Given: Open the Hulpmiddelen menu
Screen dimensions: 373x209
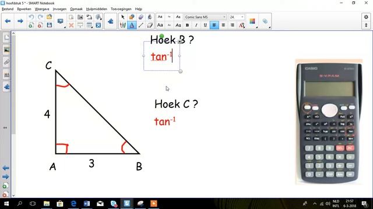Looking at the screenshot, I should pos(97,9).
